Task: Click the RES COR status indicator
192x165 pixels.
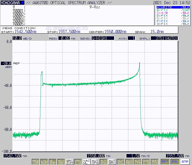Action: click(x=35, y=162)
